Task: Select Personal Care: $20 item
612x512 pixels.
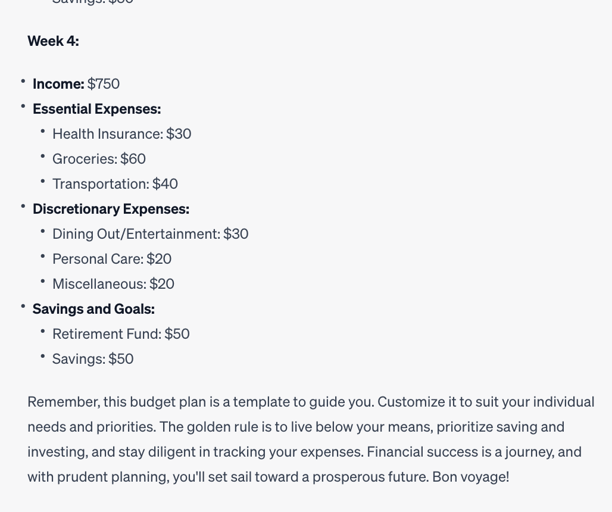Action: click(112, 259)
